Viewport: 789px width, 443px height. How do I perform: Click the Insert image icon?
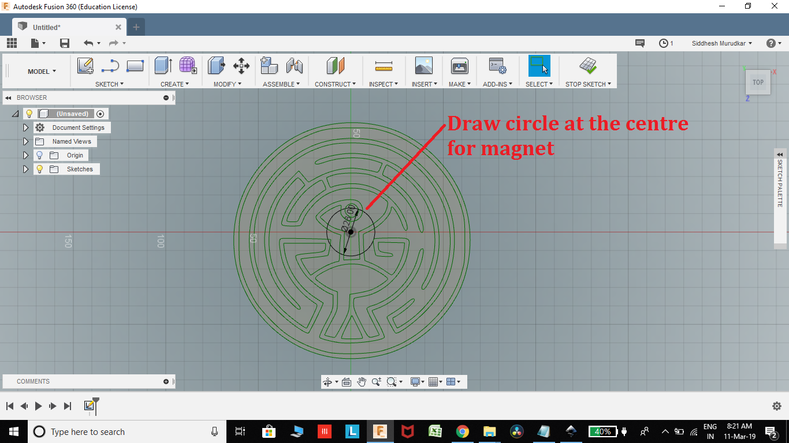click(424, 66)
